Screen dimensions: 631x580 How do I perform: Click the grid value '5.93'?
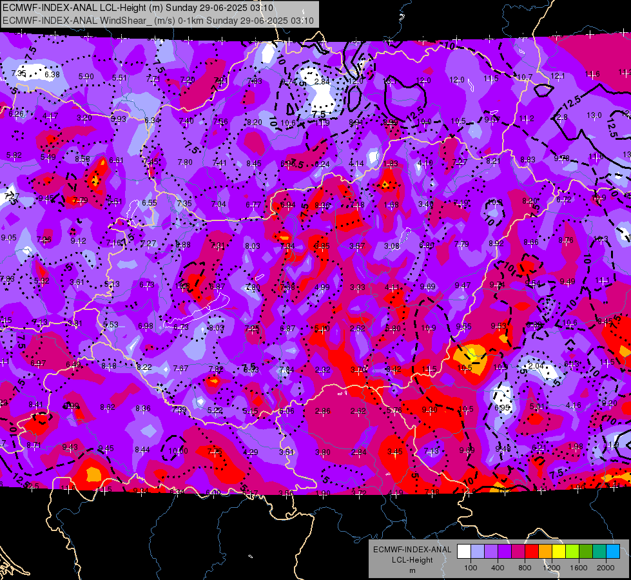(119, 119)
